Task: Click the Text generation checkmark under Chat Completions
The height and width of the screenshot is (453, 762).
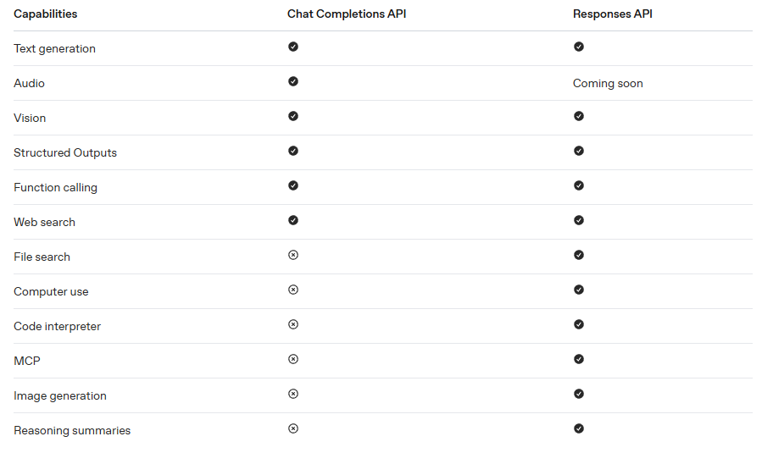Action: tap(293, 47)
